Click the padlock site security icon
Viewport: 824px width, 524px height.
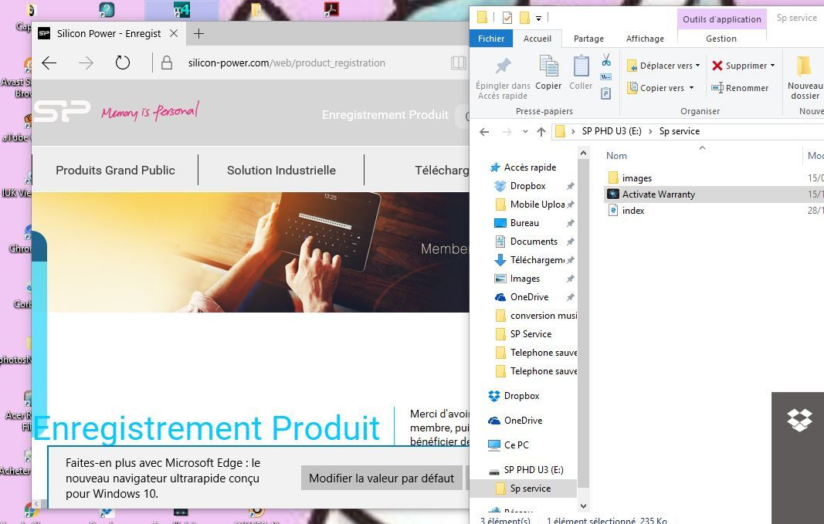click(167, 63)
